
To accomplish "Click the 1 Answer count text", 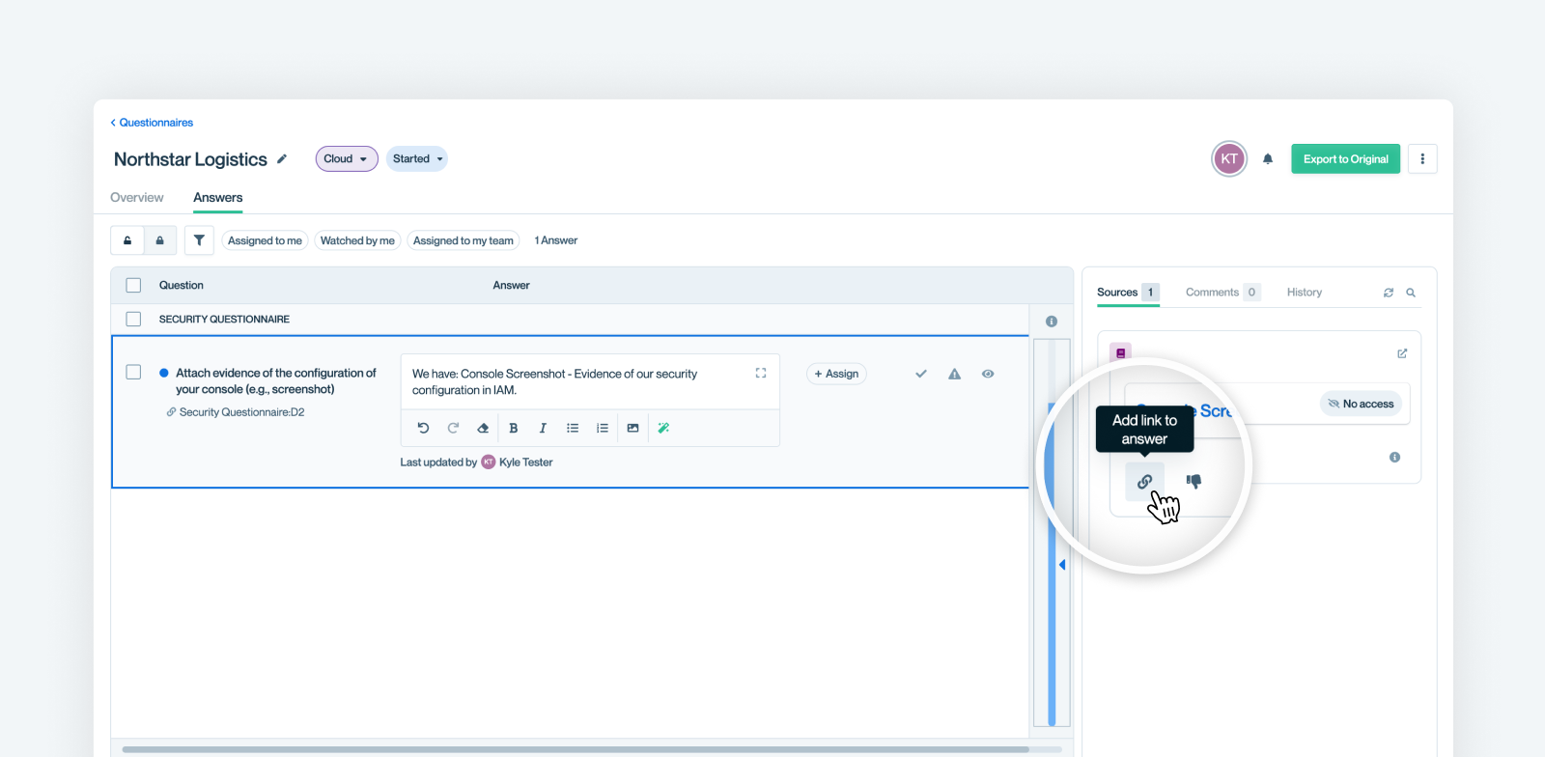I will pos(556,240).
